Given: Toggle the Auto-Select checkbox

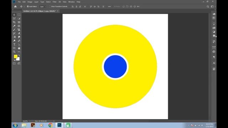Looking at the screenshot, I should [28, 6].
